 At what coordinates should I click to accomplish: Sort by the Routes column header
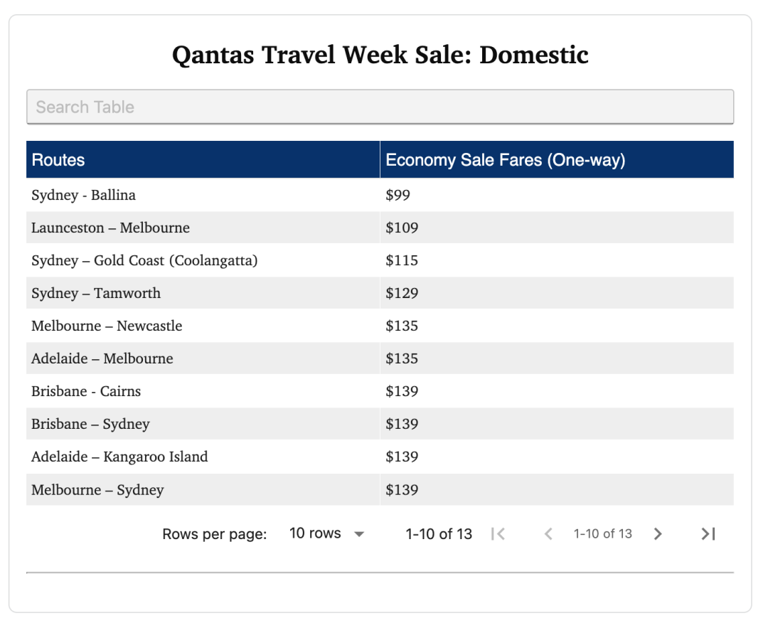(58, 160)
